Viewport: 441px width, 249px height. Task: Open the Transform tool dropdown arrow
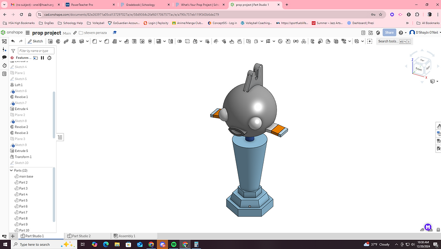click(201, 41)
